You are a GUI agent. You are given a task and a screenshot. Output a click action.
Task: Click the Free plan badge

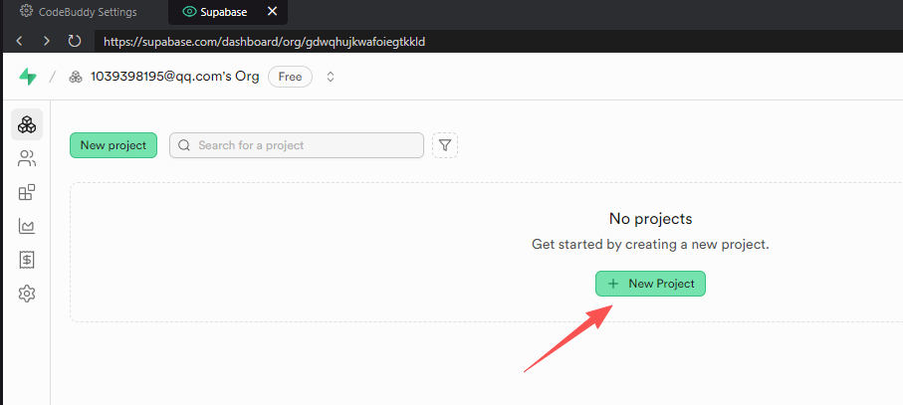(291, 77)
